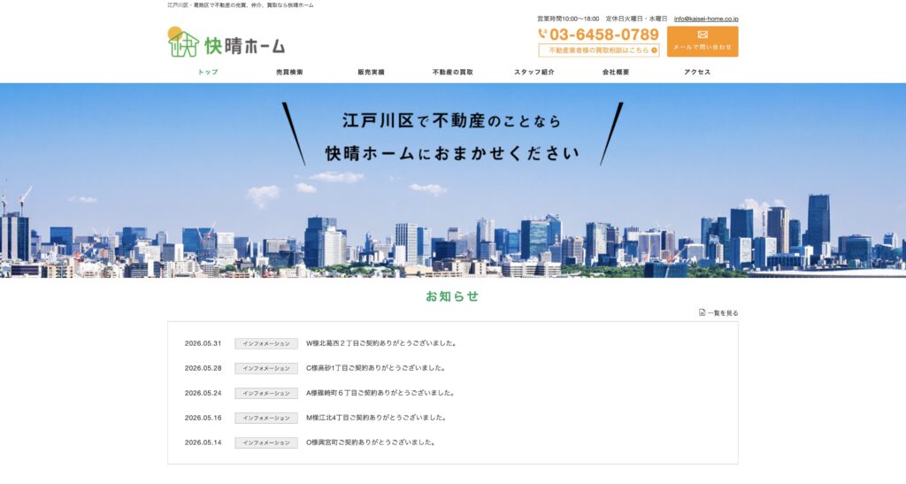Click the date 2026.05.24
The image size is (906, 484).
(203, 393)
